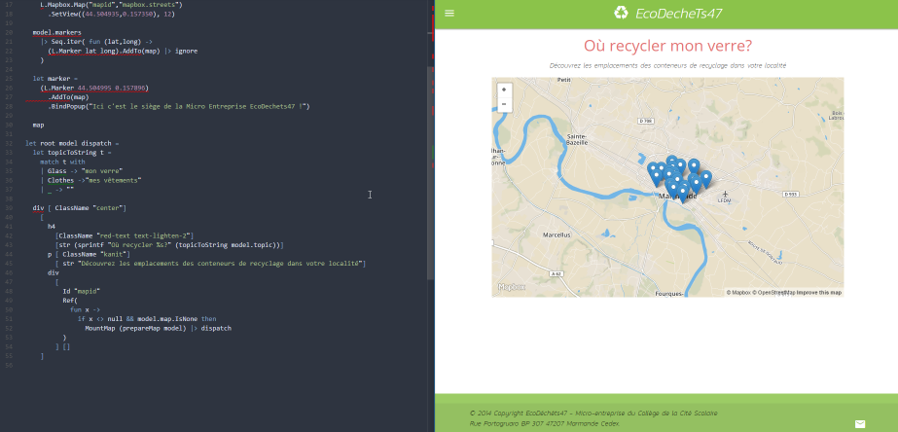Zoom in on the map with plus button
The width and height of the screenshot is (898, 432).
pos(504,90)
